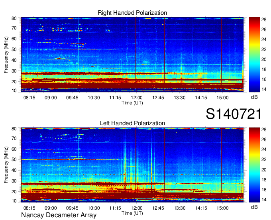Click the 40 MHz tick on the Left Handed plot
This screenshot has height=220, width=271.
click(14, 171)
